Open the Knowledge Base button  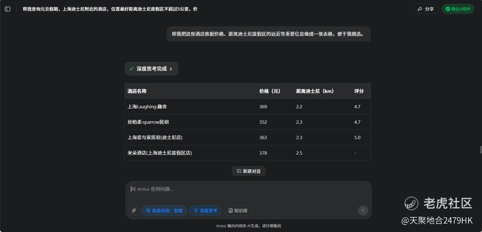pyautogui.click(x=238, y=211)
